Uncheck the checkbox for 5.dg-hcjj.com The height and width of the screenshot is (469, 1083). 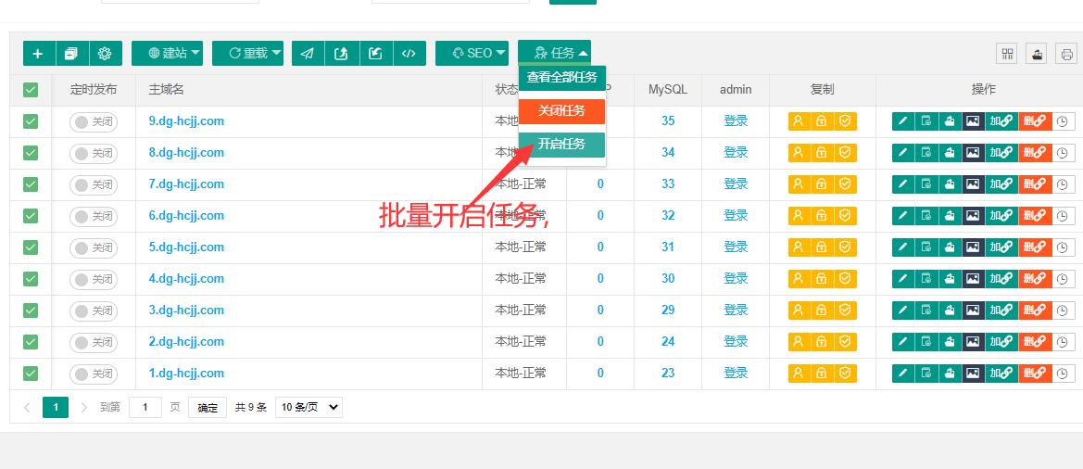coord(31,247)
